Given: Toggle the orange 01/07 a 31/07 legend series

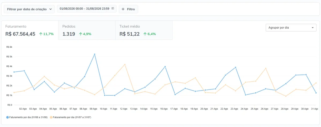Looking at the screenshot, I should point(71,117).
